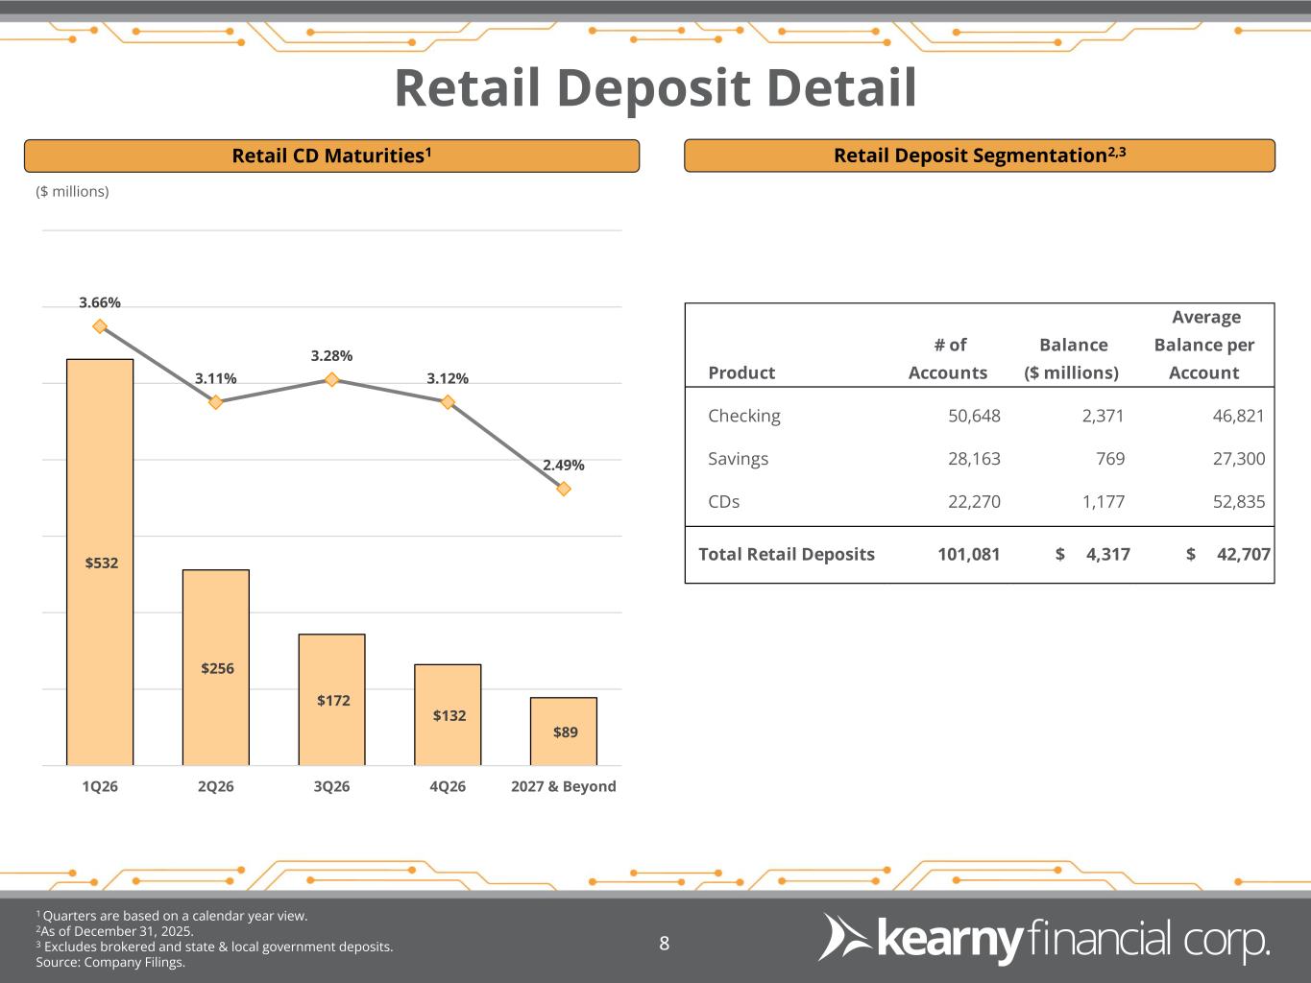Click the $172 bar for 3Q26

331,699
